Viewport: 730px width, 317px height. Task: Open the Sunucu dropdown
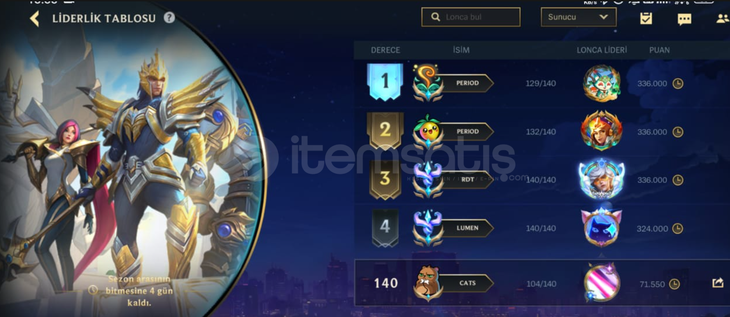579,17
